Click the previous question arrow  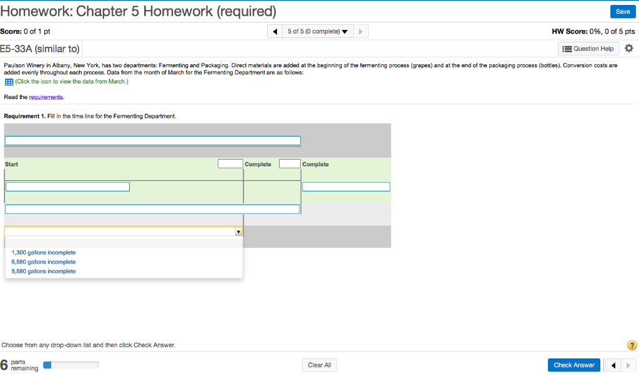coord(275,31)
